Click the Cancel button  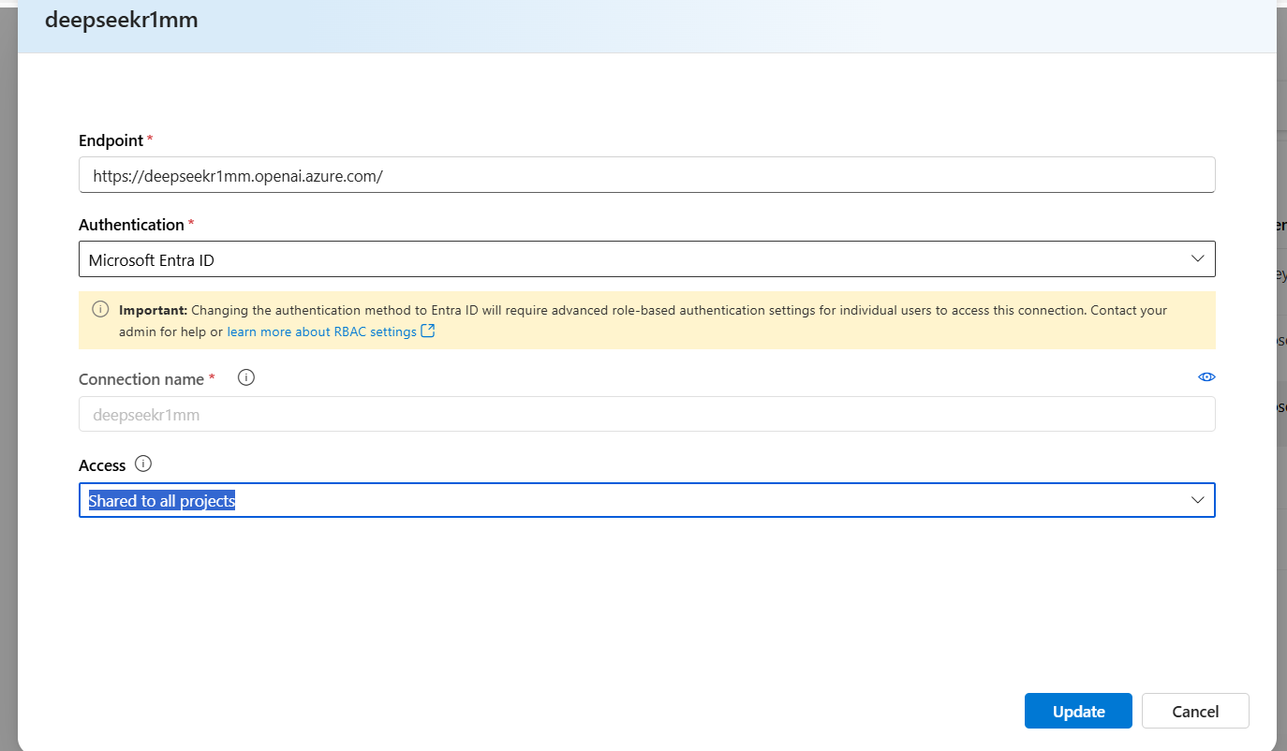(x=1195, y=711)
